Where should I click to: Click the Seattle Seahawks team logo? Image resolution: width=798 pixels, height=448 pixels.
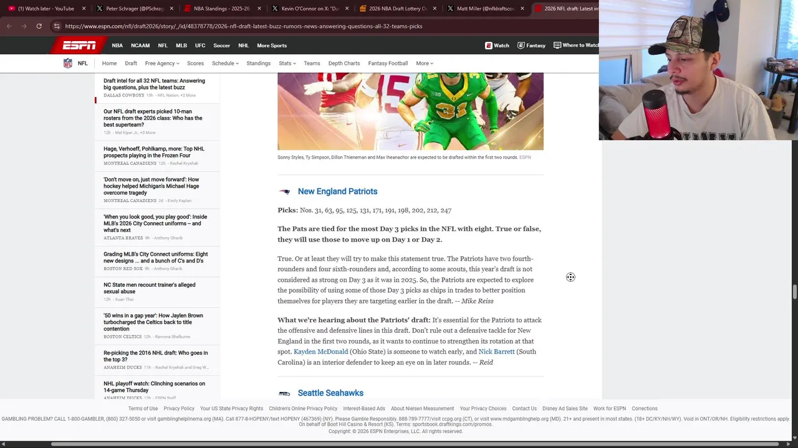pyautogui.click(x=284, y=393)
